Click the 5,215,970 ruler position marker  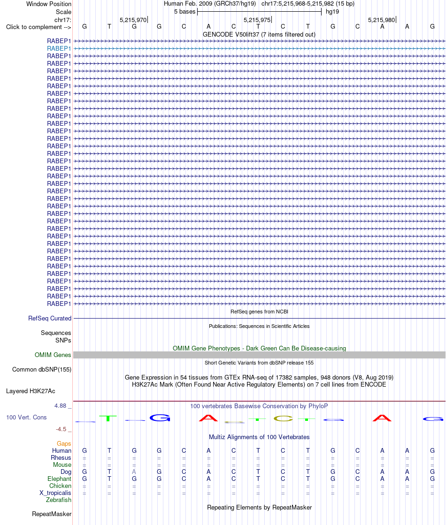(x=134, y=20)
